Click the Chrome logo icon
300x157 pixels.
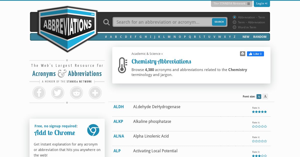93,130
